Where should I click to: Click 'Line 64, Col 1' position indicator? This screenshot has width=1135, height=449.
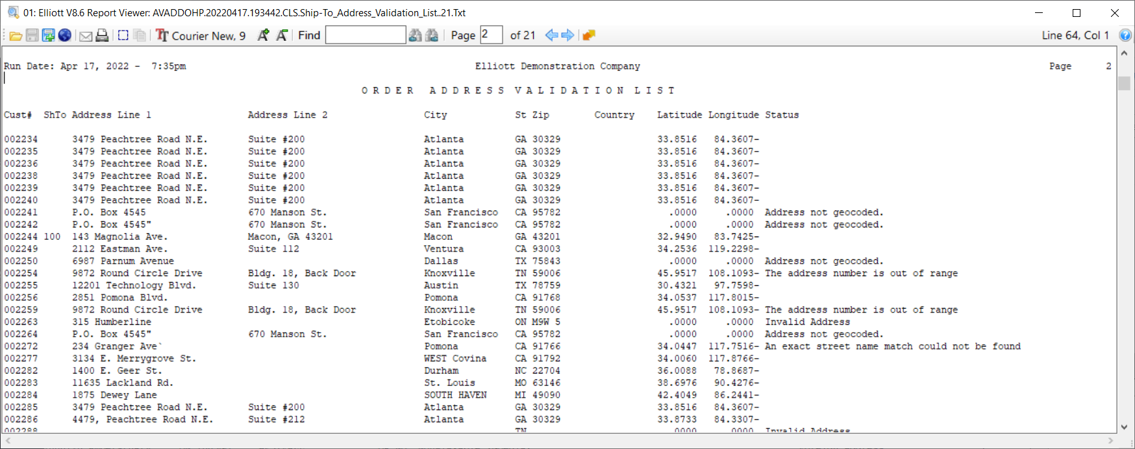(1075, 35)
